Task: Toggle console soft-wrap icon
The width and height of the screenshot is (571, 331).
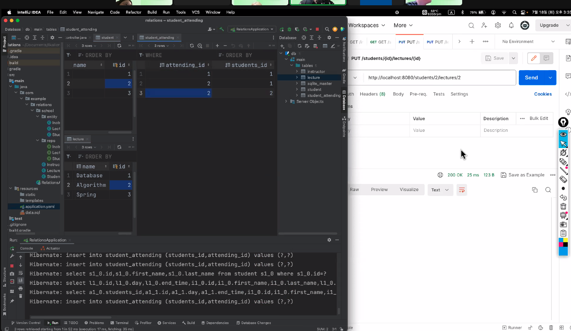Action: [20, 273]
